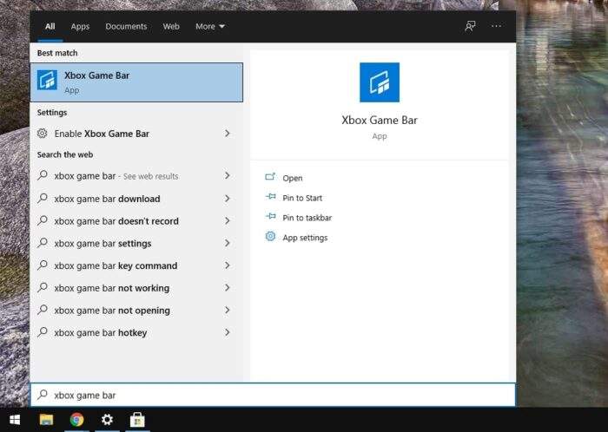Click Pin to taskbar action

[x=307, y=218]
